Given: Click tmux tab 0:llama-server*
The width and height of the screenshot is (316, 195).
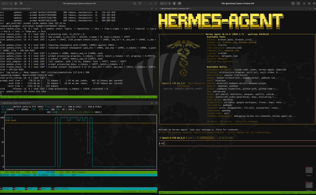Looking at the screenshot, I should coord(20,97).
